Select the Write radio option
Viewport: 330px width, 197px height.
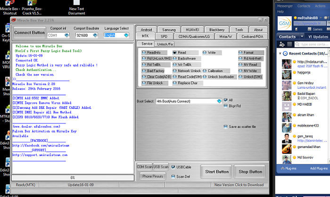205,52
